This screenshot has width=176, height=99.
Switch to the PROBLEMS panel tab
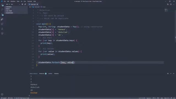point(42,74)
